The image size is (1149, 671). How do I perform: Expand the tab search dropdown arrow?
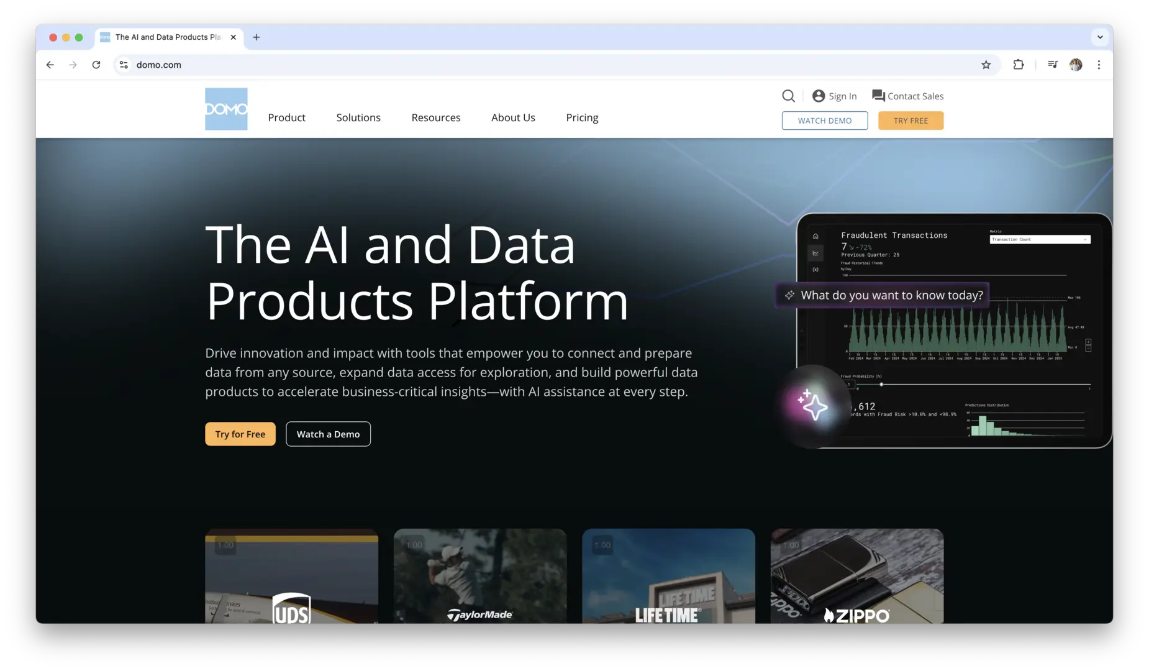[x=1100, y=37]
